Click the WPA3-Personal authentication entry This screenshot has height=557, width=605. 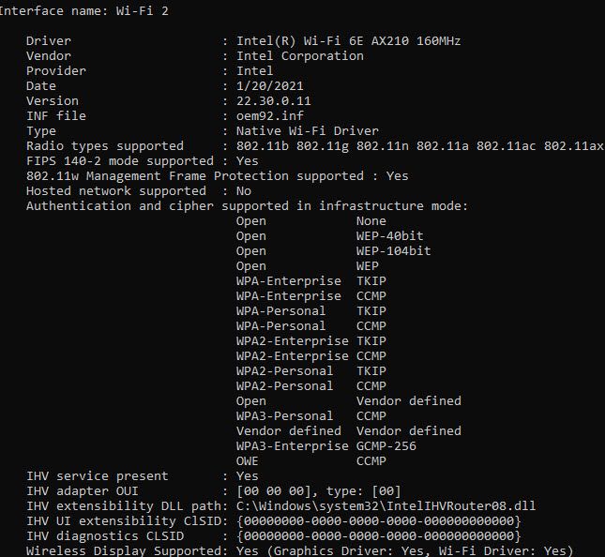point(284,415)
